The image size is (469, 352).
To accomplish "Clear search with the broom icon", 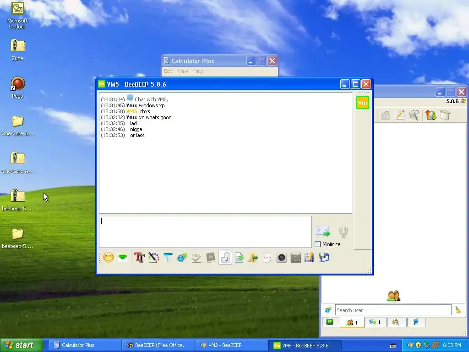I will 458,310.
